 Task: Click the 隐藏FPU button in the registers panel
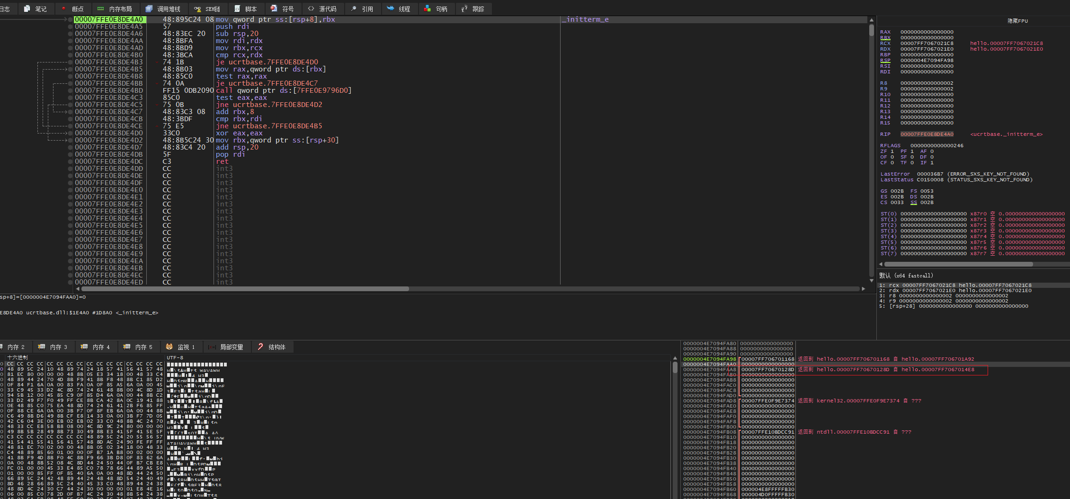coord(1017,21)
